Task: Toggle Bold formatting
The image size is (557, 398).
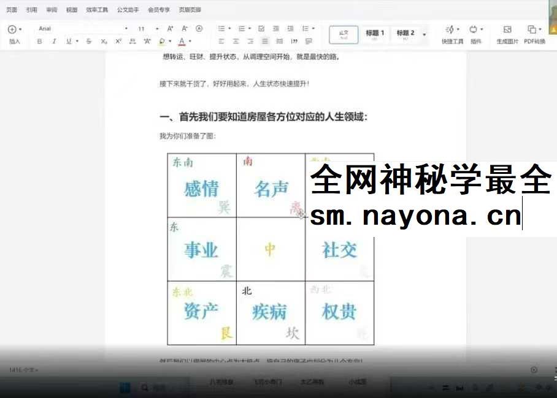Action: 39,42
